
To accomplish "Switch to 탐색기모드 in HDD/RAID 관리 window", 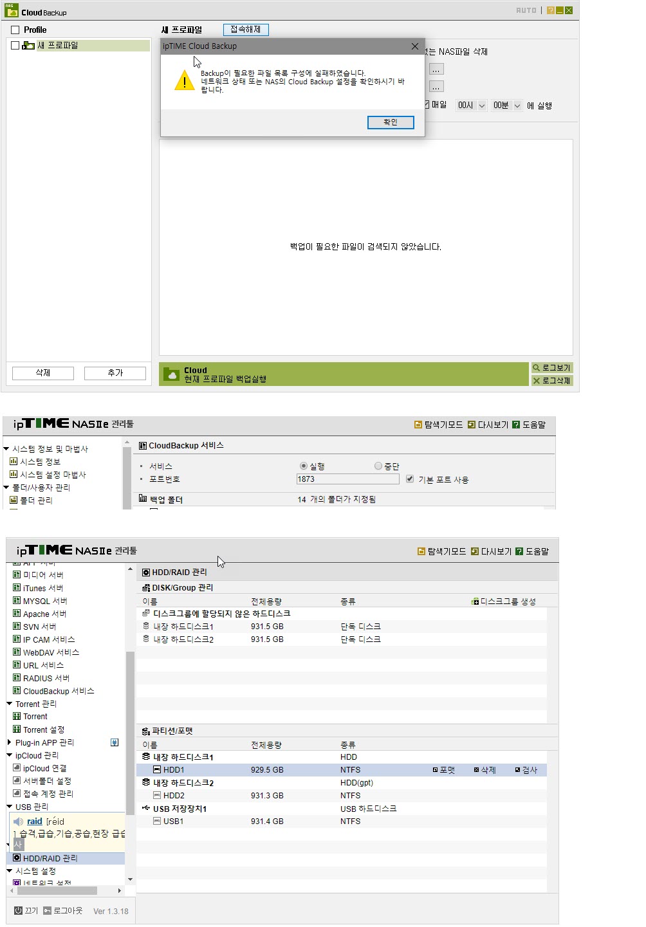I will click(x=441, y=551).
